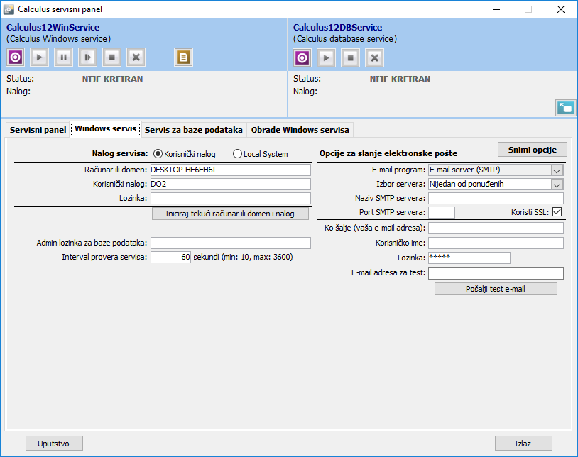Click the blue window icon under Calculus12DBService
This screenshot has width=578, height=457.
[x=565, y=108]
